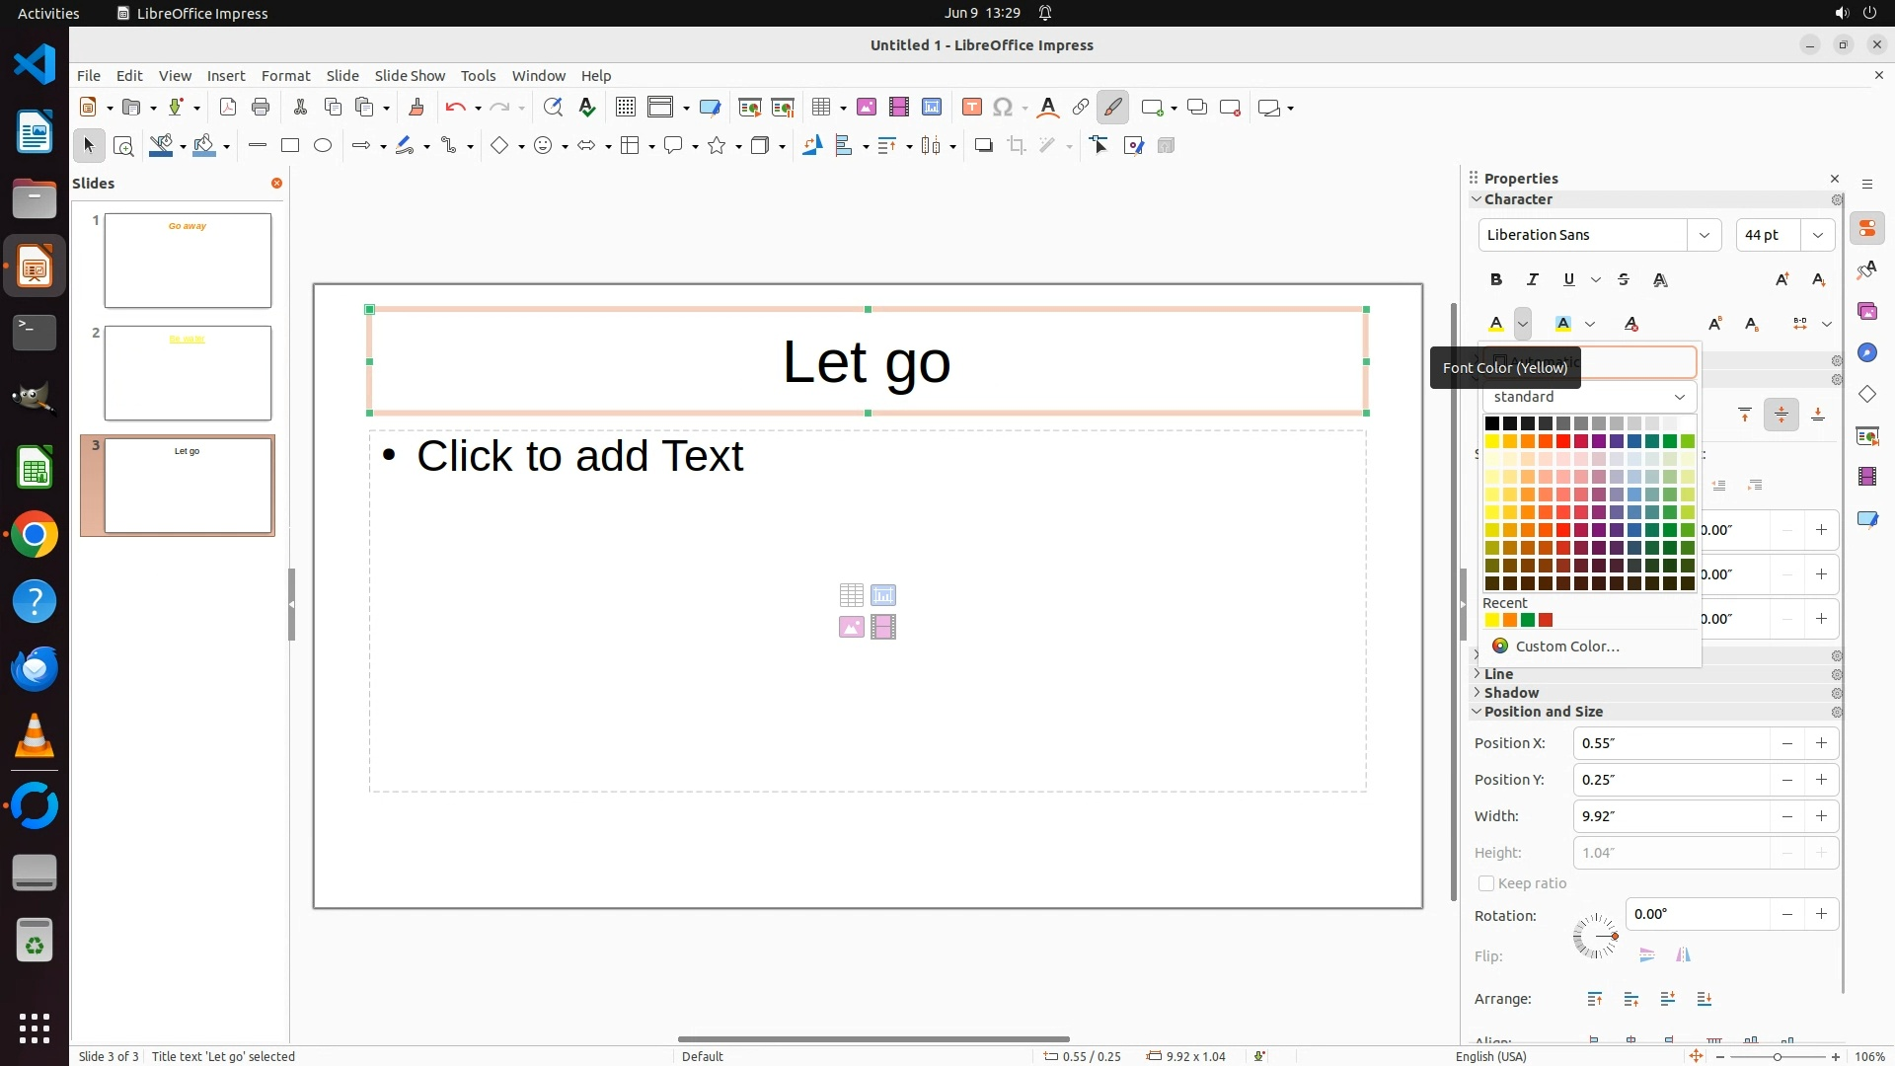Click the Insert Table placeholder icon
1895x1066 pixels.
click(x=851, y=595)
